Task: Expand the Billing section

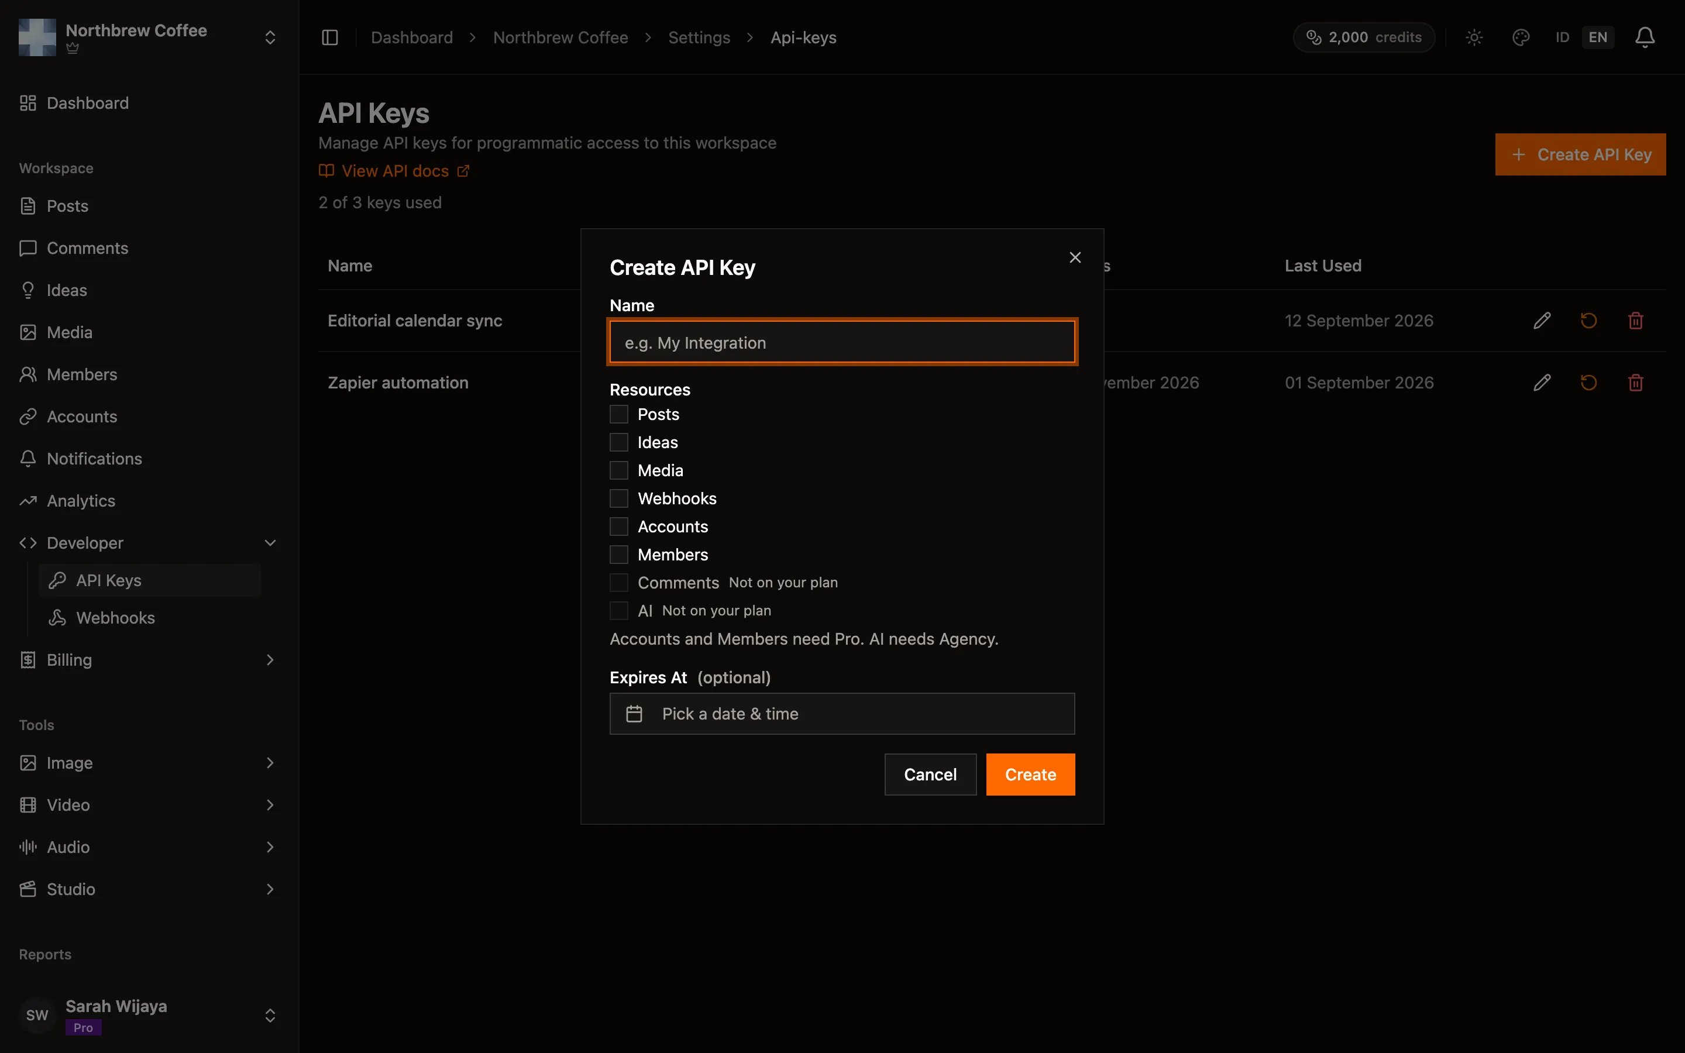Action: click(270, 659)
